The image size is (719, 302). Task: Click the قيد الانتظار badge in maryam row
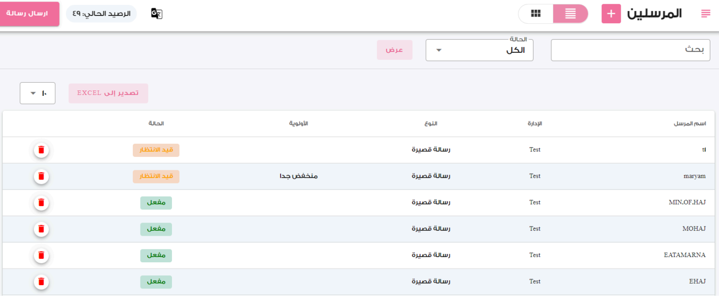point(156,177)
